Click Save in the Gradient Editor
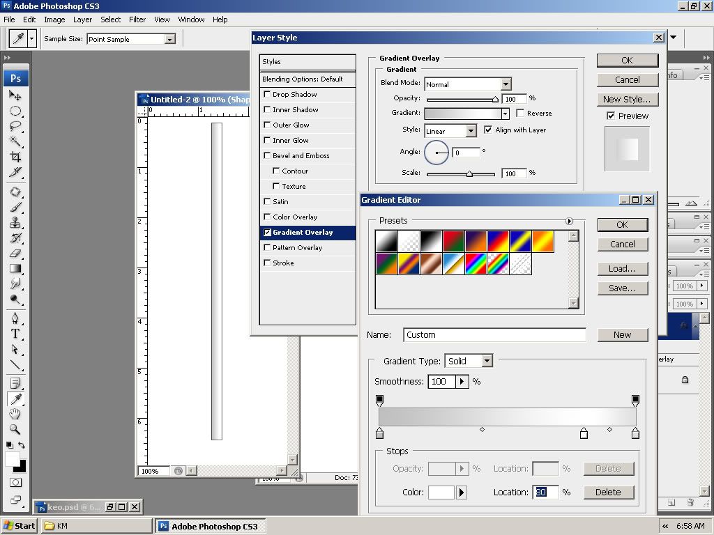 click(x=622, y=288)
